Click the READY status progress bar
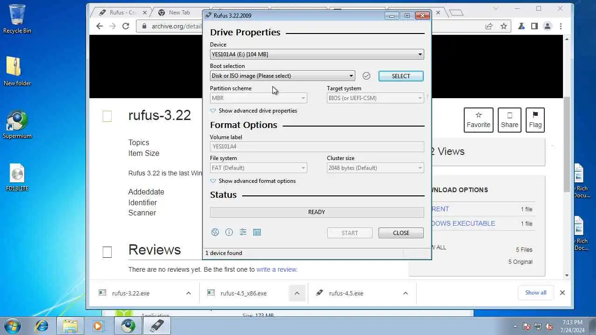 317,212
